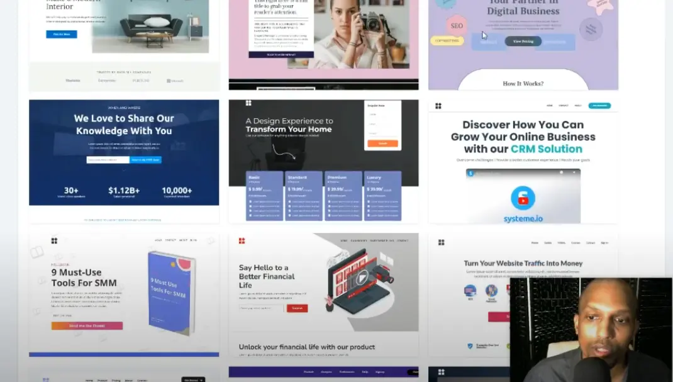Submit the orange Inquire Now form button
Screen dimensions: 673x382
383,143
